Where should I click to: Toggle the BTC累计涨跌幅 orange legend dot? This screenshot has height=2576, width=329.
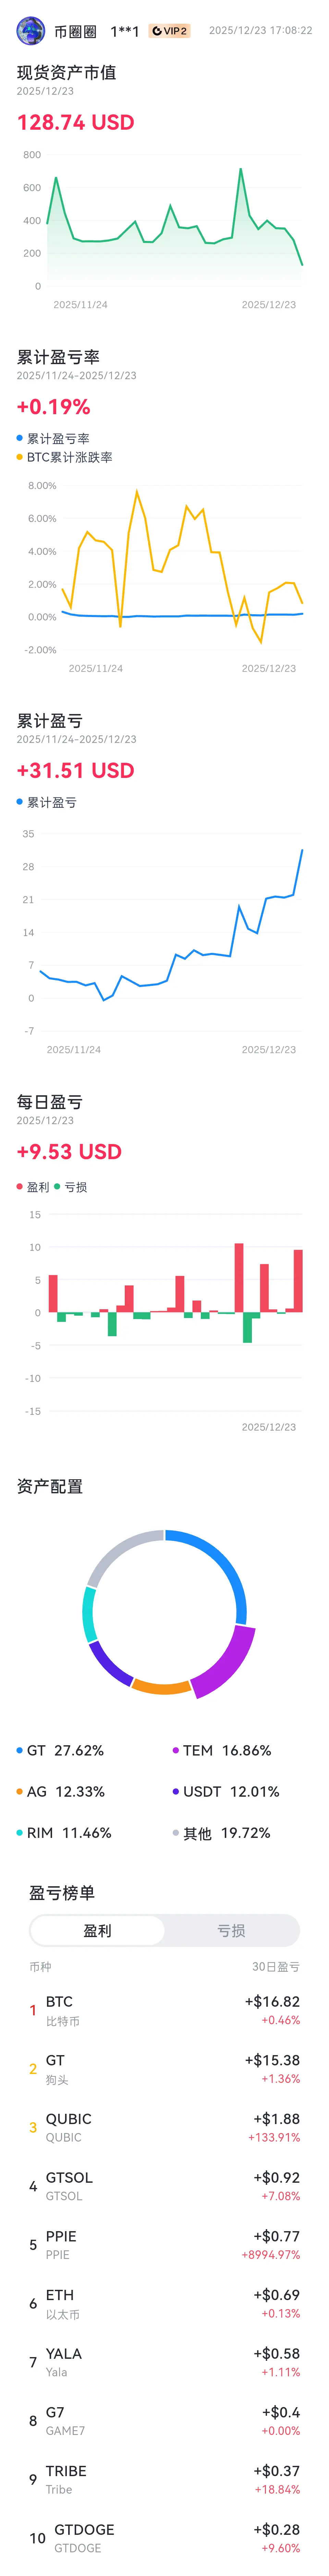click(x=20, y=457)
